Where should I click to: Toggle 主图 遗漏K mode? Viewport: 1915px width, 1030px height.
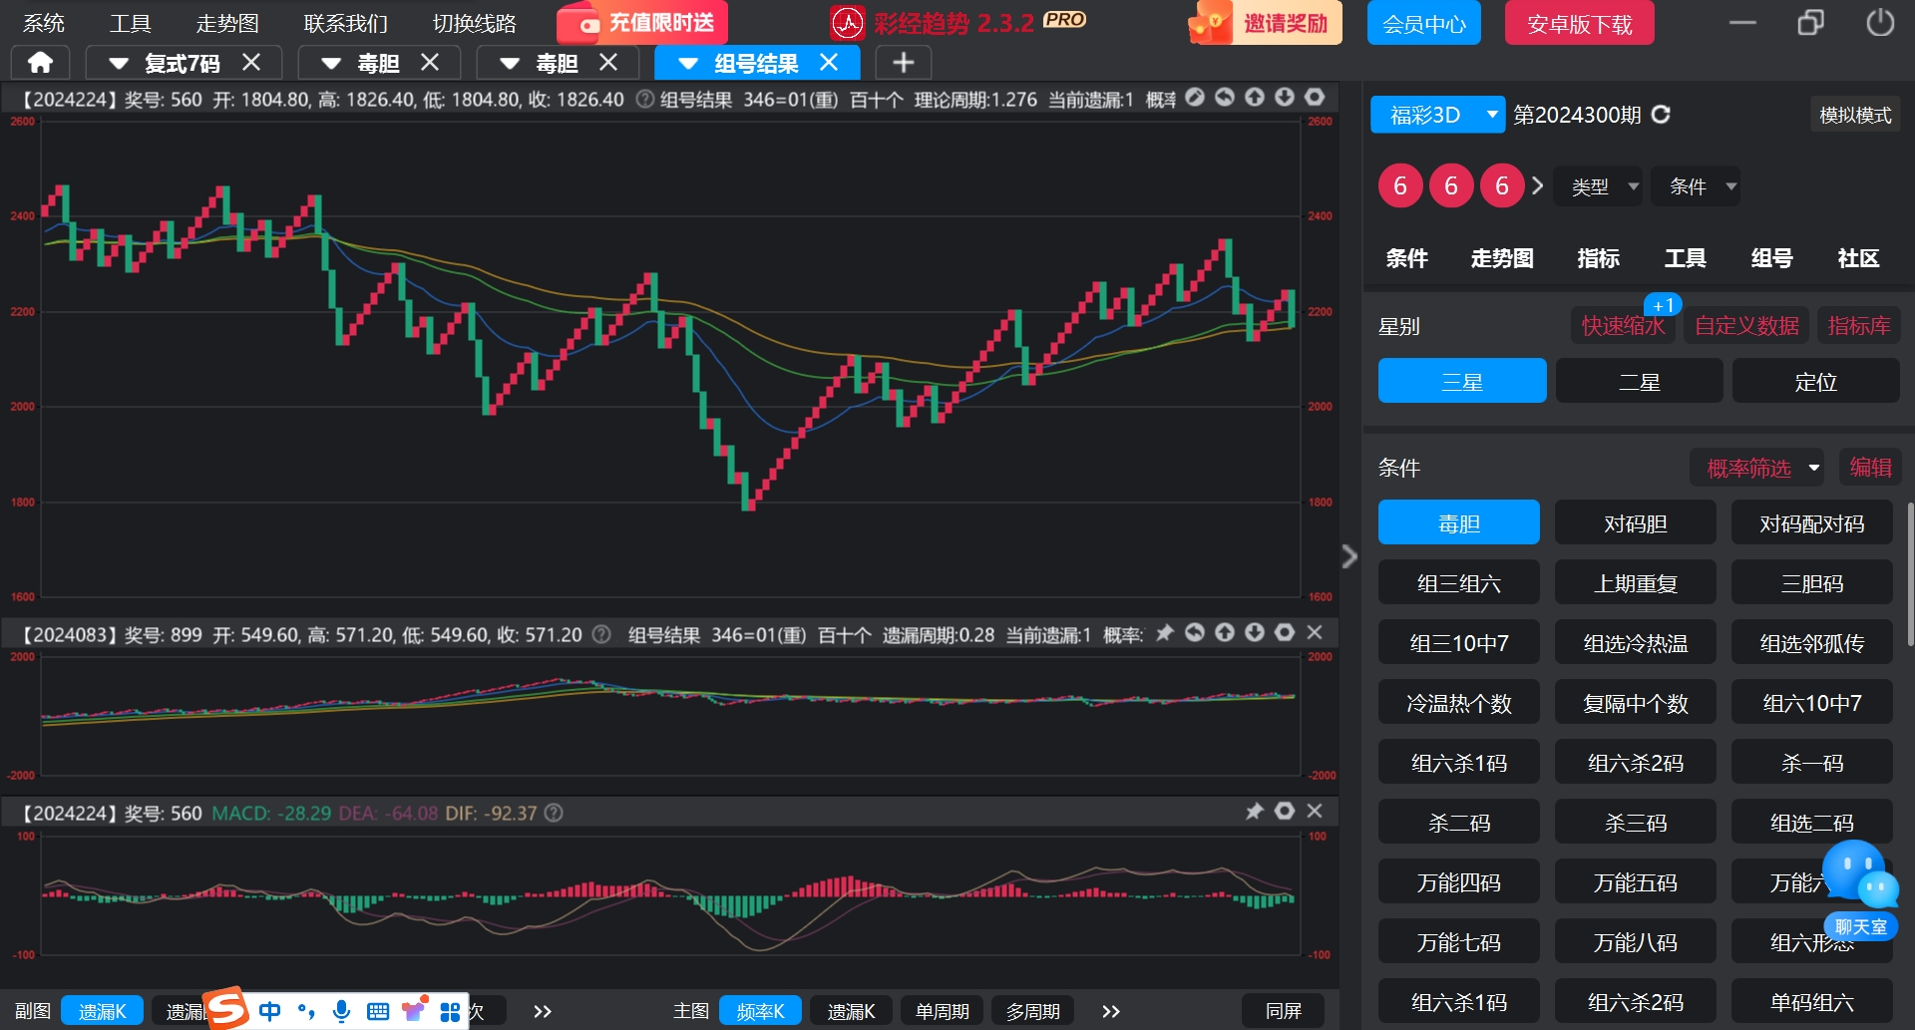point(851,1011)
